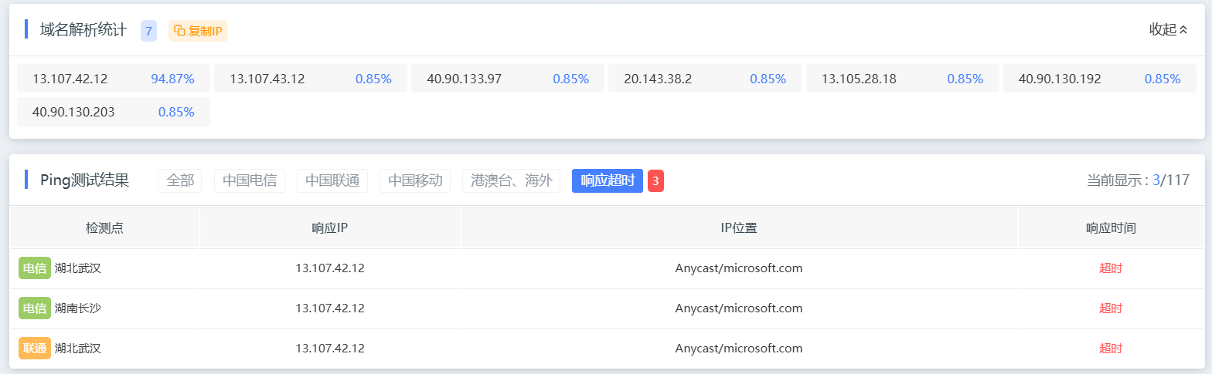1212x374 pixels.
Task: Select the 40.90.130.203 stat entry
Action: point(114,112)
